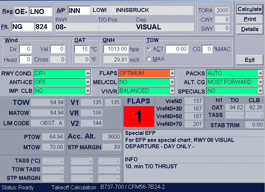Viewport: 265px width, 192px height.
Task: Click the OAT Celsius temperature field
Action: [x=82, y=49]
